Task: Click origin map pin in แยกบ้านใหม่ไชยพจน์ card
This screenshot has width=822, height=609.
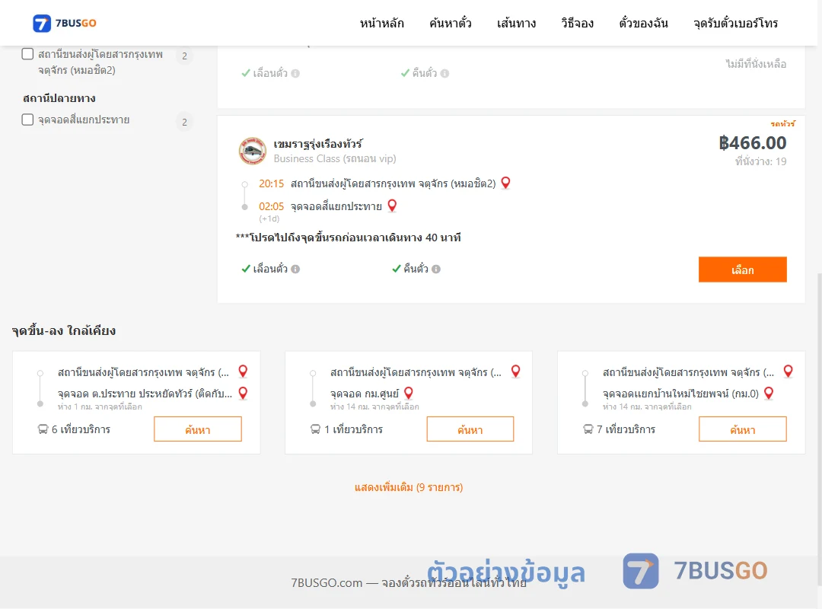Action: [x=788, y=371]
